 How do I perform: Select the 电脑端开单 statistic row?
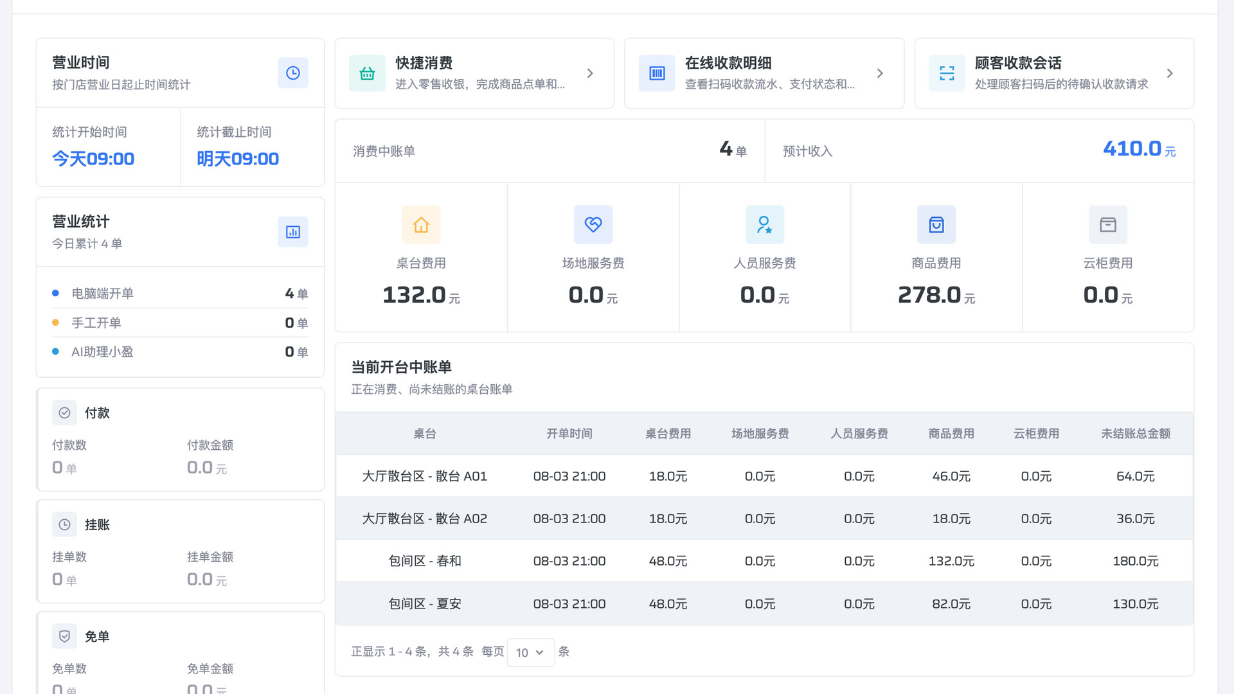coord(180,294)
